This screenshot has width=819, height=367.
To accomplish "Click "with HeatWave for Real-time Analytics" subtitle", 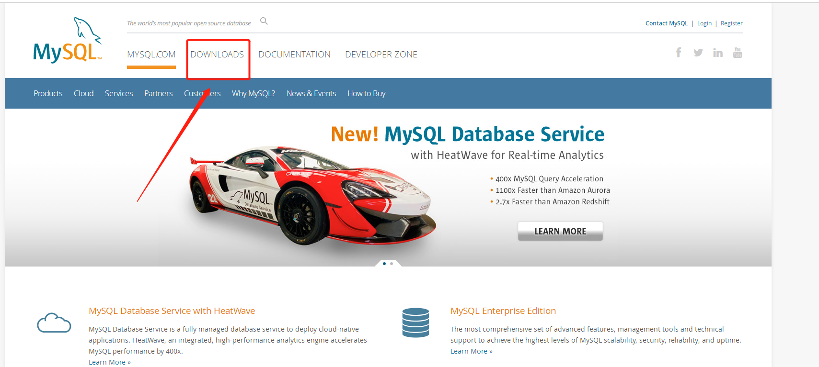I will point(508,155).
